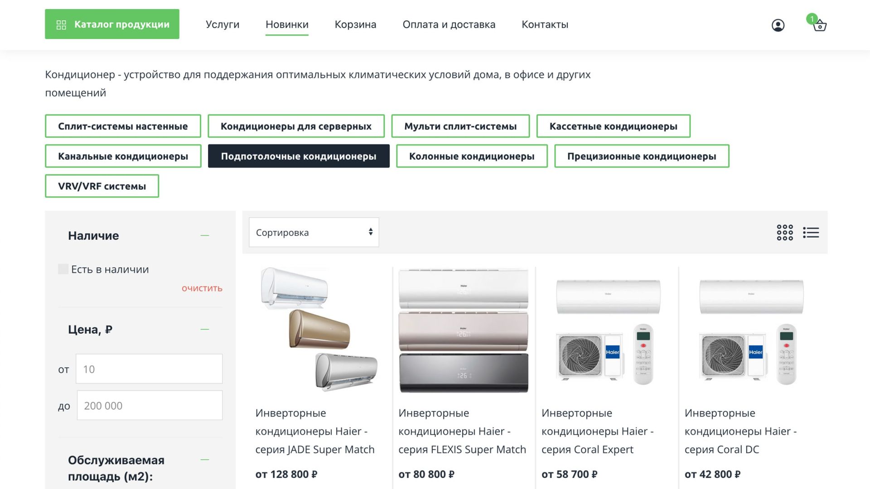Switch to grid view layout
The width and height of the screenshot is (870, 489).
click(x=785, y=232)
